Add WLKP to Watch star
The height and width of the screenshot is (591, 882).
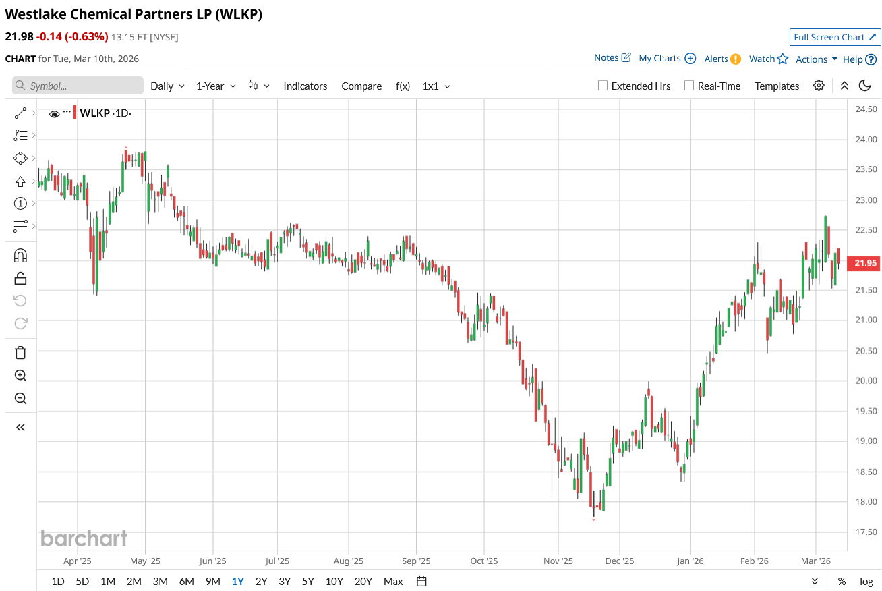pos(782,59)
